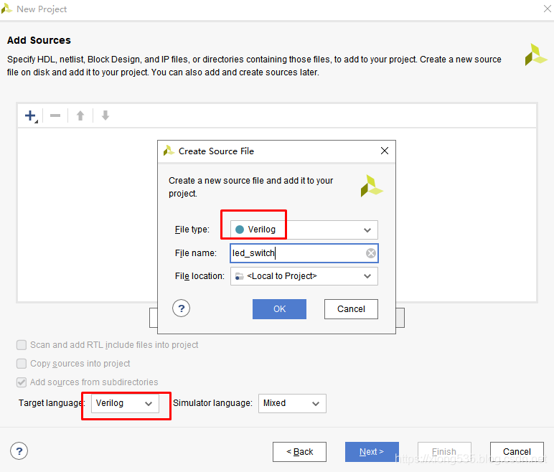The height and width of the screenshot is (472, 554).
Task: Click the minus Remove source icon
Action: (x=55, y=115)
